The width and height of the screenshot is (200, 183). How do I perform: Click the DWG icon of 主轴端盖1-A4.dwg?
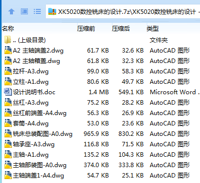coord(8,176)
